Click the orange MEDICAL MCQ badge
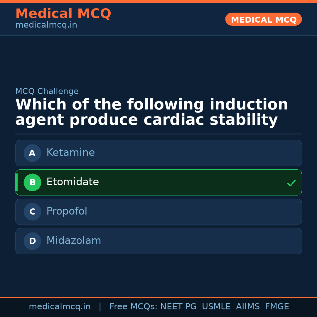This screenshot has height=317, width=317. pos(263,19)
